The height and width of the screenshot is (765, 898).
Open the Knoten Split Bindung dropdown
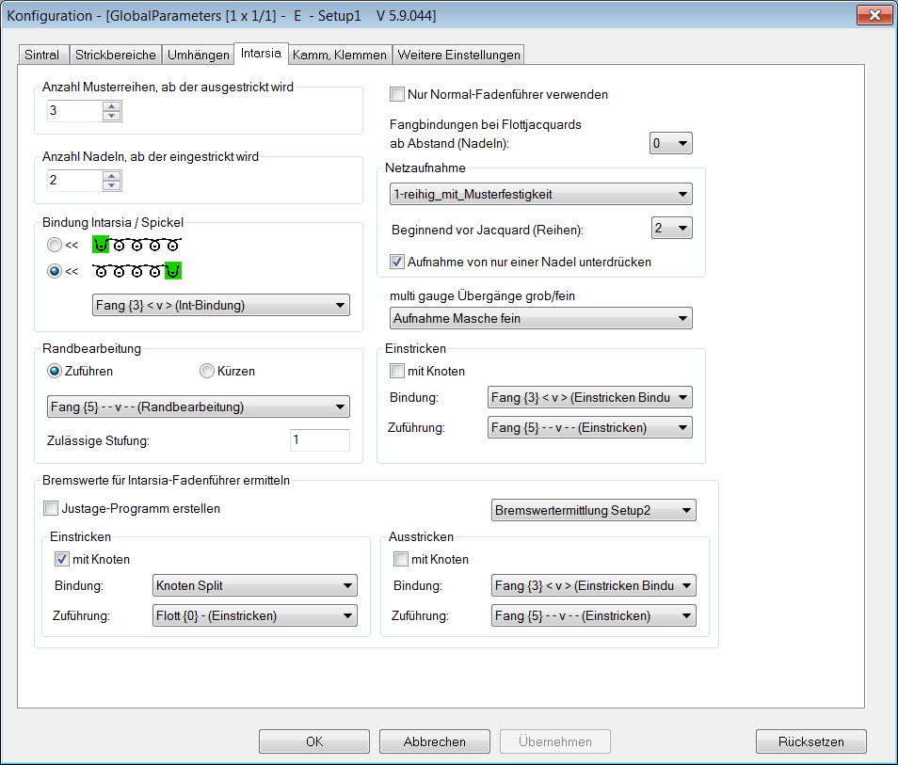254,586
